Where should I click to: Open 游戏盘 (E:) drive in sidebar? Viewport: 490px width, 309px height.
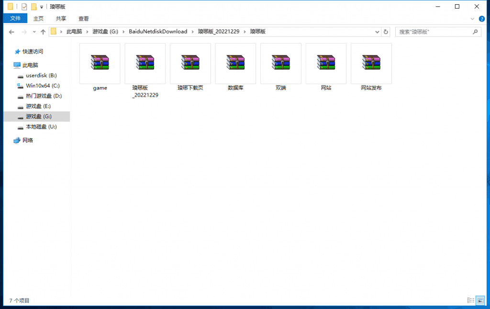[x=38, y=106]
